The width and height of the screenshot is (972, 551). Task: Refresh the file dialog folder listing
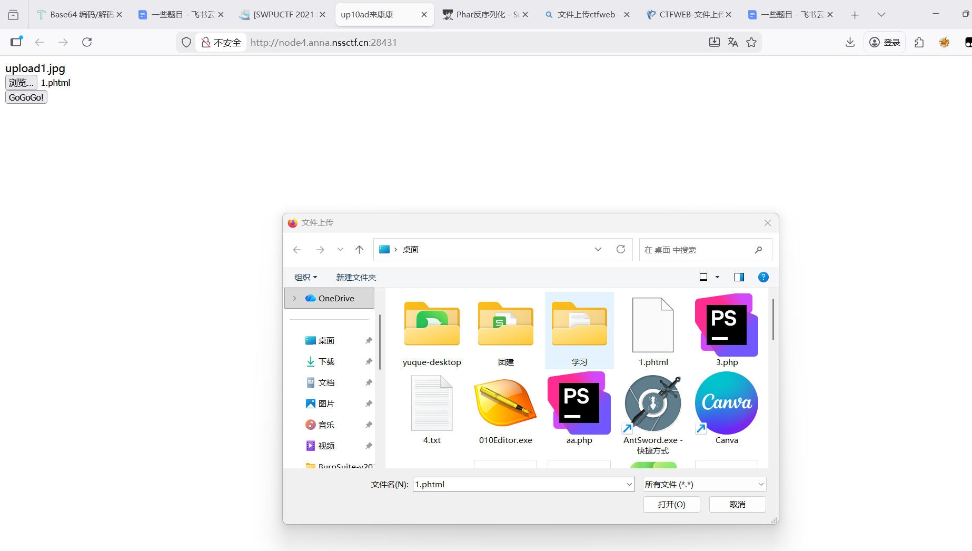621,249
